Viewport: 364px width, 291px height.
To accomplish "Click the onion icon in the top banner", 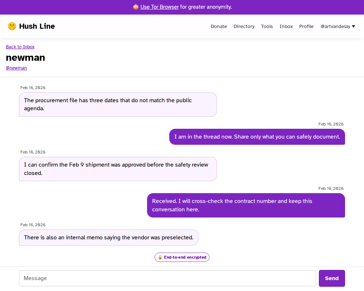I will 136,7.
